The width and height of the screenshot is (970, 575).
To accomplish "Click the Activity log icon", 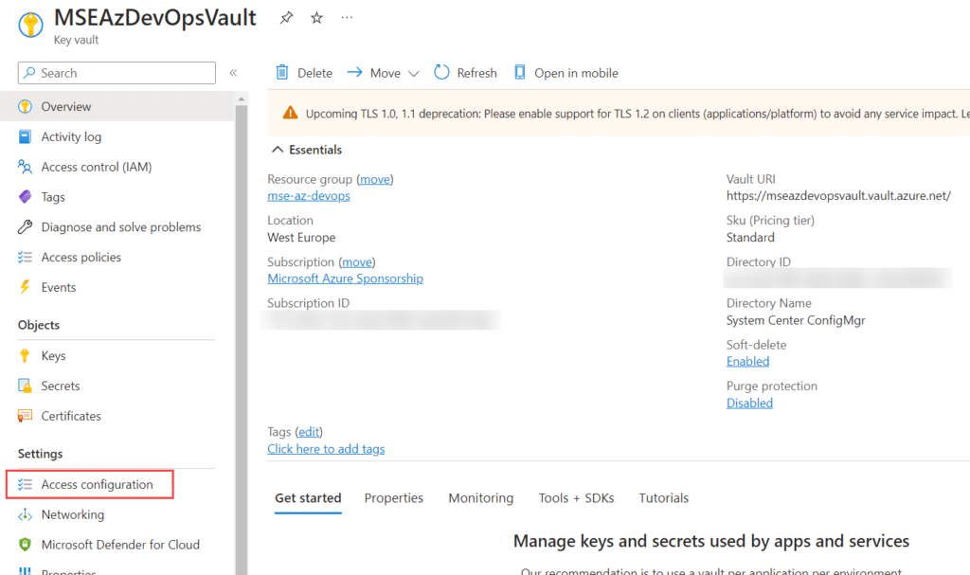I will [x=25, y=136].
